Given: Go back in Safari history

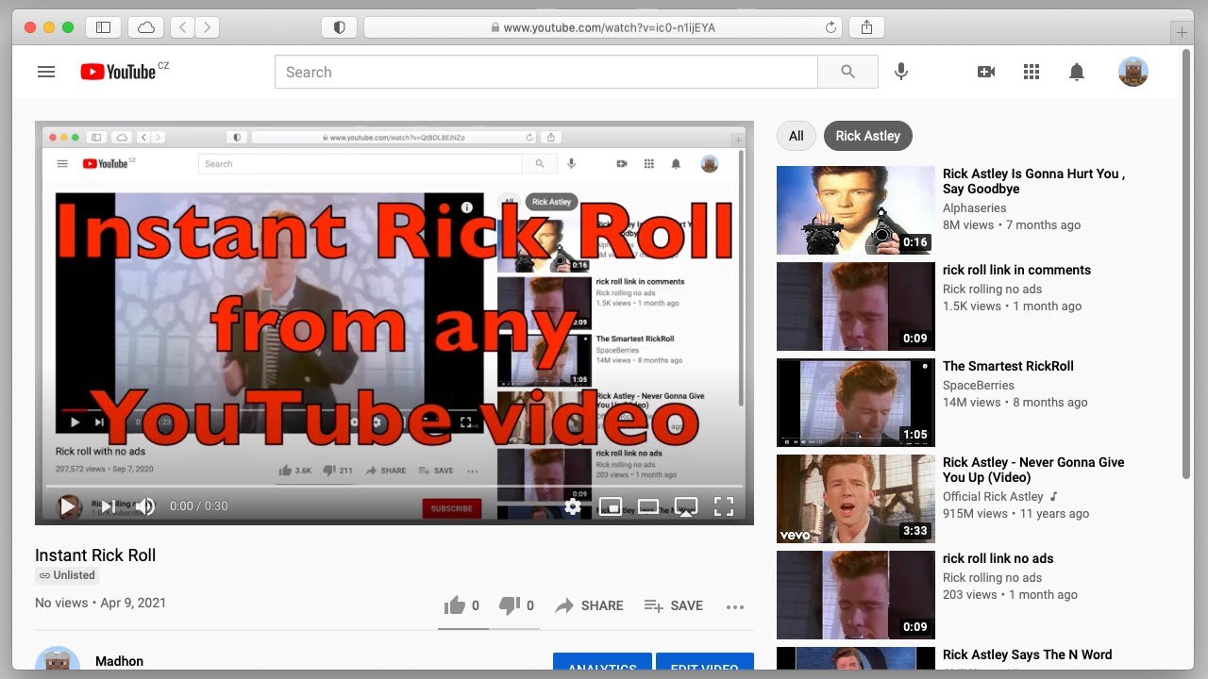Looking at the screenshot, I should 183,27.
